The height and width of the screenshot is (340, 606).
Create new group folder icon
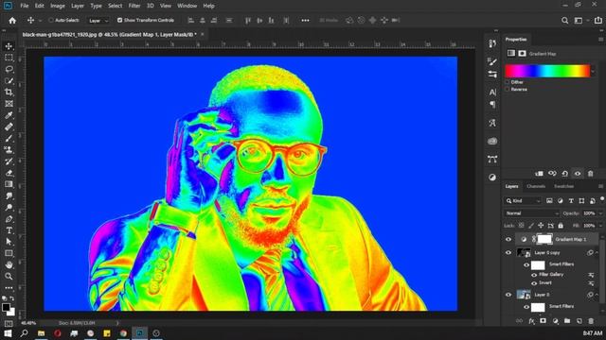[567, 321]
